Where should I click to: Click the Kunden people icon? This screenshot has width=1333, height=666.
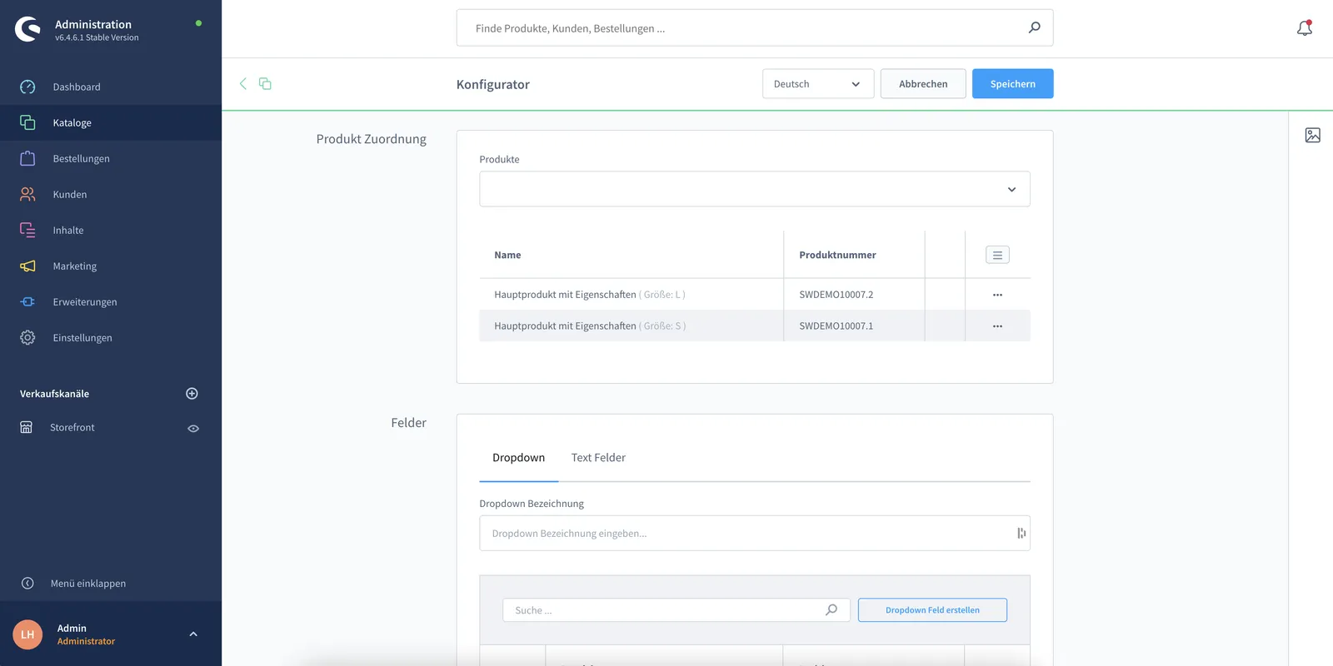pos(27,194)
